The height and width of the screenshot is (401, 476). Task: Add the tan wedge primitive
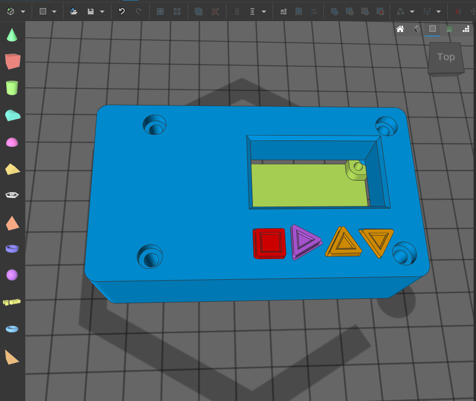click(12, 357)
